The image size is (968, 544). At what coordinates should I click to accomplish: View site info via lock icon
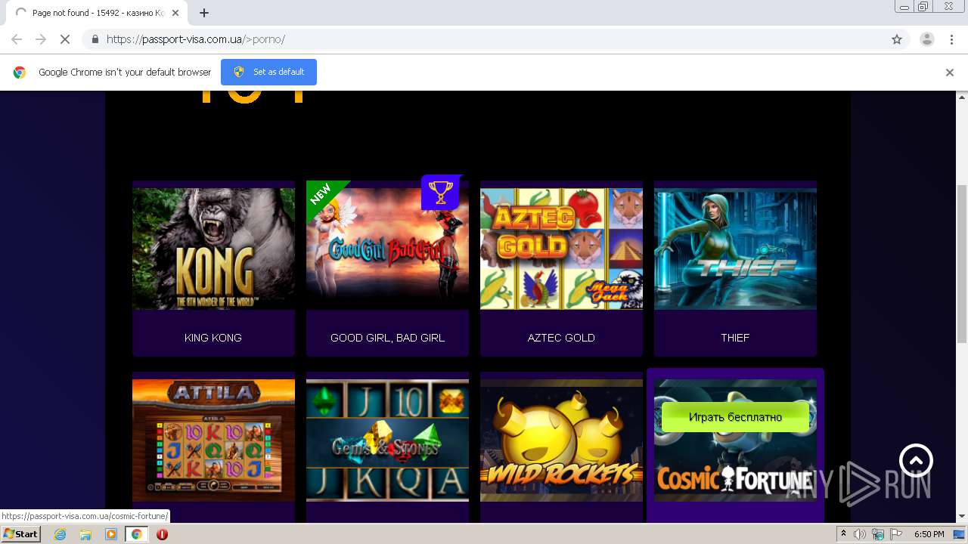pos(95,39)
